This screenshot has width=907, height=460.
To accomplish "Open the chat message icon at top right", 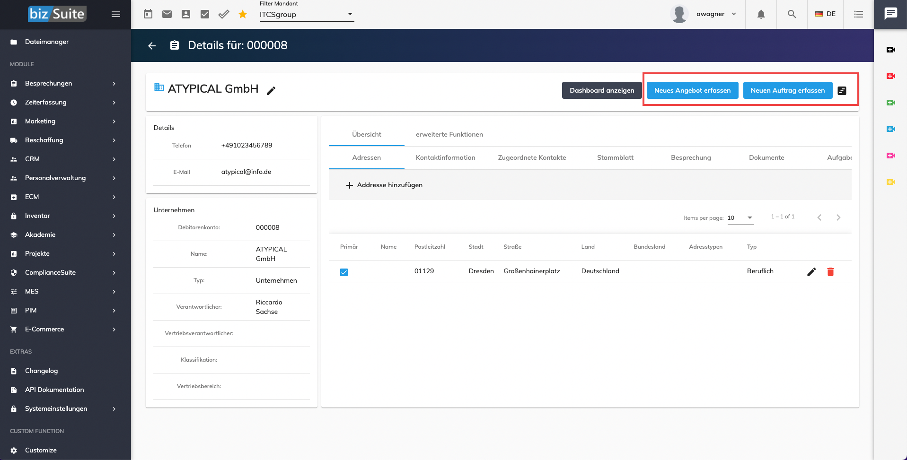I will click(890, 13).
